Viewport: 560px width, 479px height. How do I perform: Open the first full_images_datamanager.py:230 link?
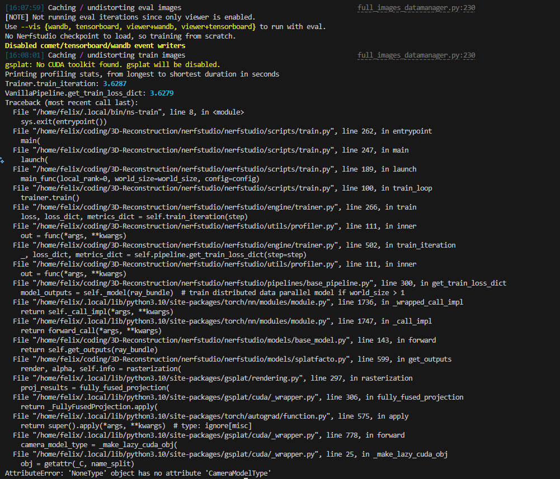pos(416,8)
